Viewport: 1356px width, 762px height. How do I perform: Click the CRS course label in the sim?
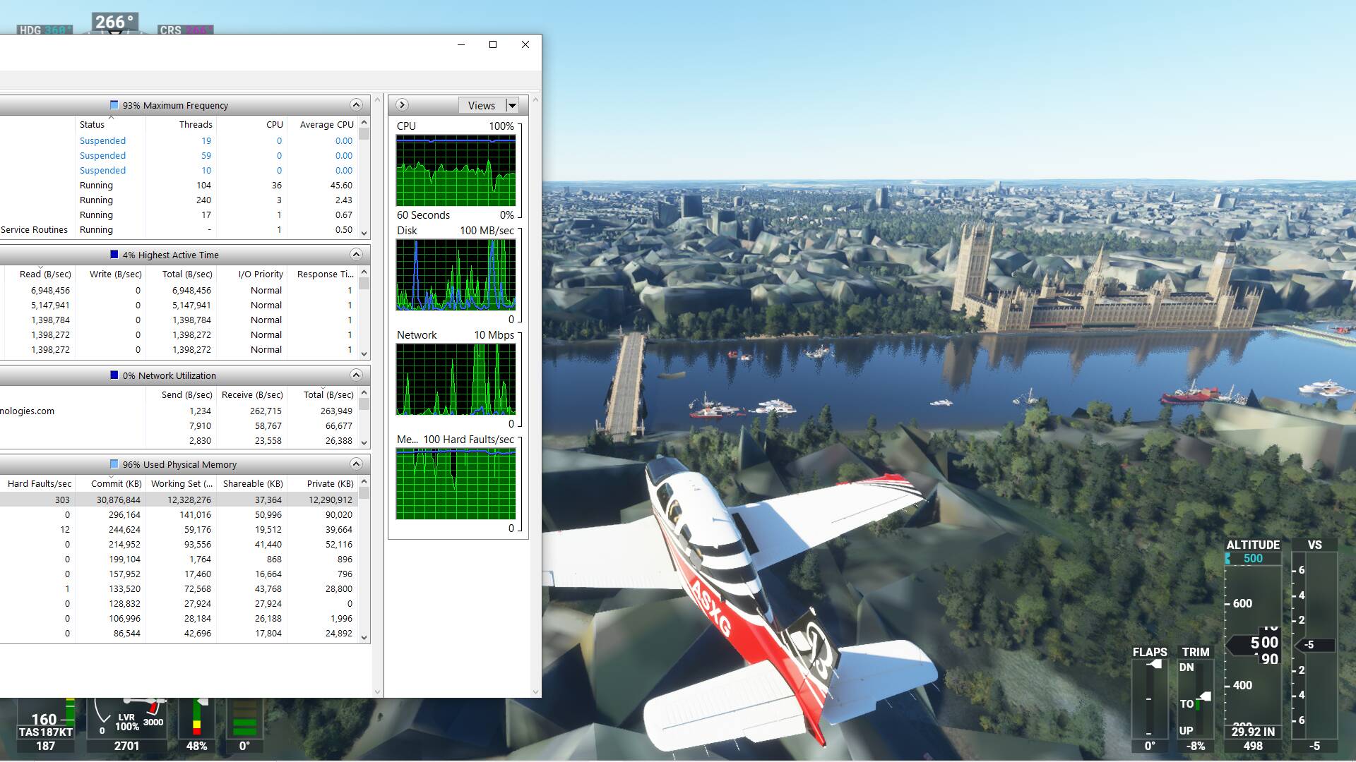tap(185, 30)
